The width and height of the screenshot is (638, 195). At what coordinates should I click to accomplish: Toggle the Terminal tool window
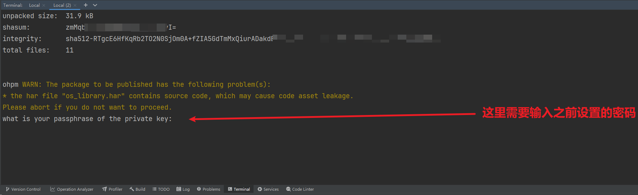[239, 189]
